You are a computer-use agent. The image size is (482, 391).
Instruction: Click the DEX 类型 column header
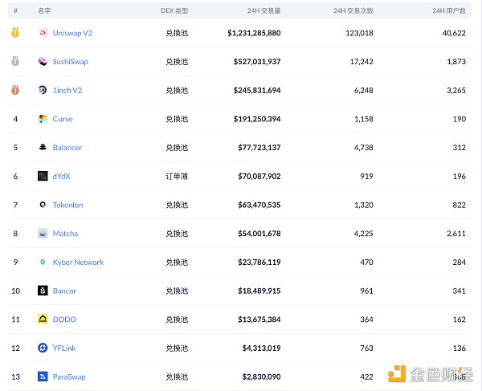pos(174,10)
